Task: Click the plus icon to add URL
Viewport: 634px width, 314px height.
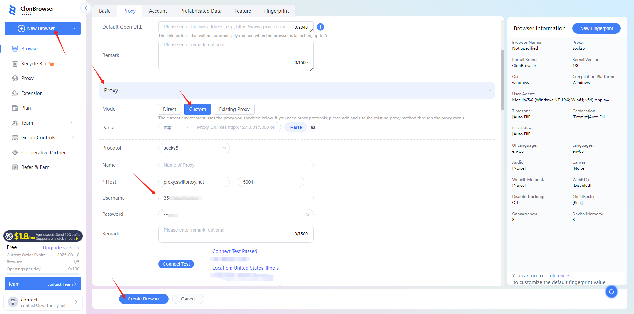Action: coord(320,27)
